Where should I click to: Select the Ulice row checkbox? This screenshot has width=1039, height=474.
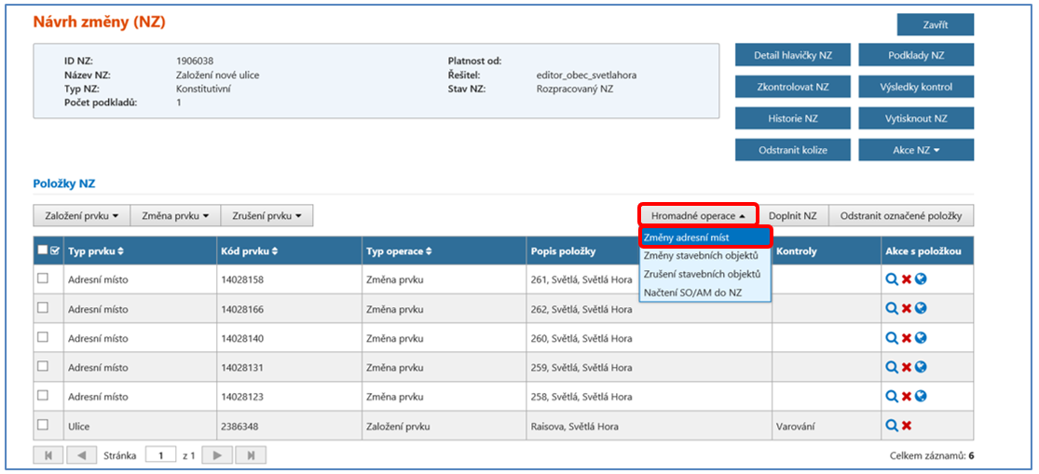point(43,426)
